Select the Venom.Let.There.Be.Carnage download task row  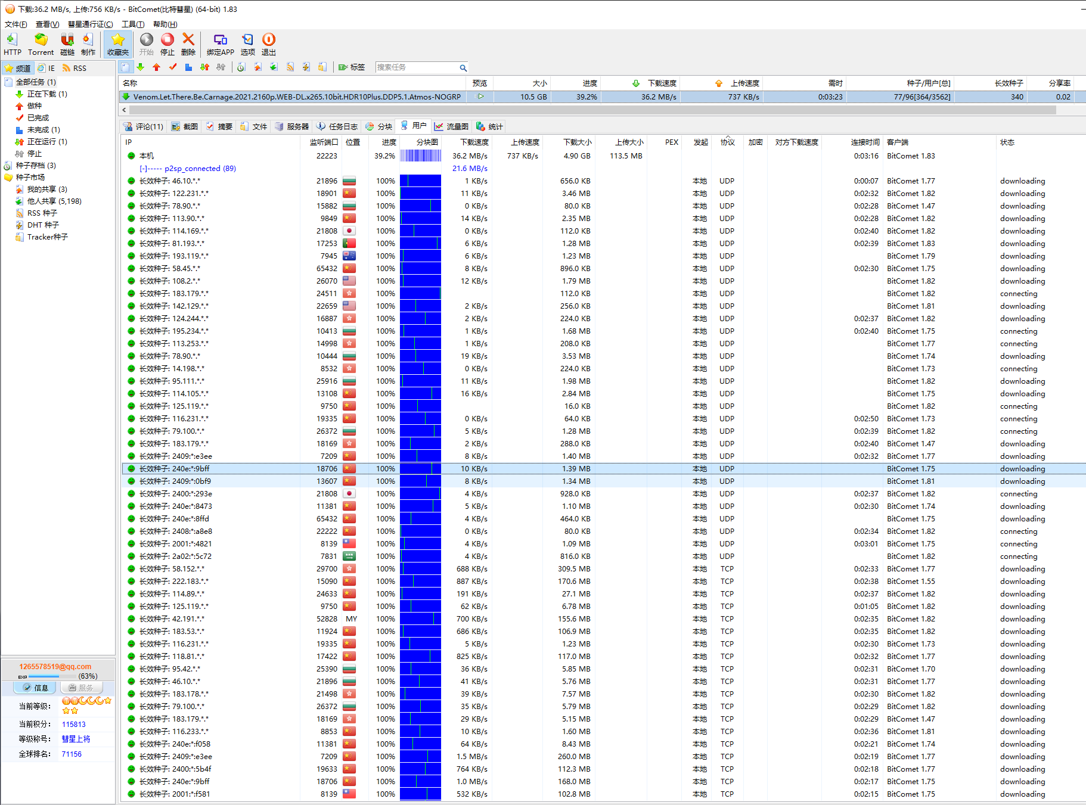(601, 97)
